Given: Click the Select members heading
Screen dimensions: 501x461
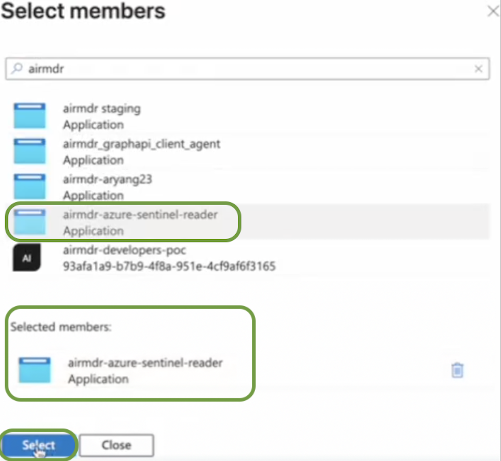Looking at the screenshot, I should 83,11.
